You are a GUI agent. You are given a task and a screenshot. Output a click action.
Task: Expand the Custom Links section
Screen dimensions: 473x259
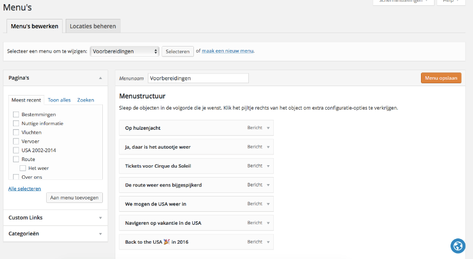[x=101, y=218]
